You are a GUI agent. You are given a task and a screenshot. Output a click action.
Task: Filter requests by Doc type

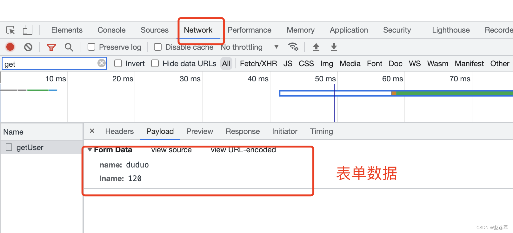(396, 64)
